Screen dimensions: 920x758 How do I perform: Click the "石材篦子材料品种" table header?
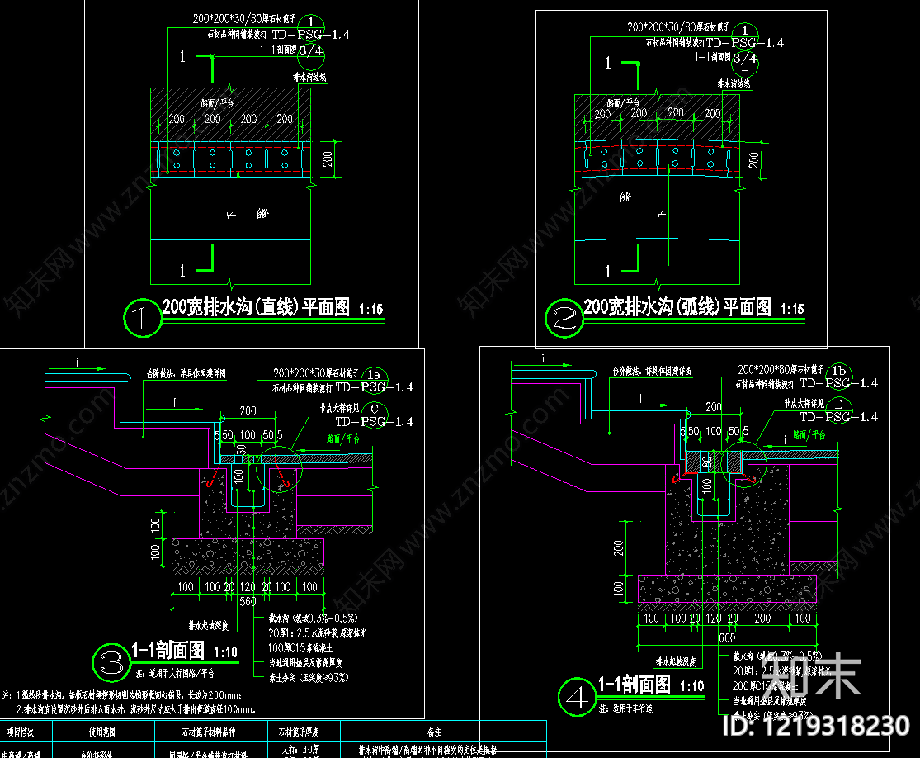pos(209,732)
